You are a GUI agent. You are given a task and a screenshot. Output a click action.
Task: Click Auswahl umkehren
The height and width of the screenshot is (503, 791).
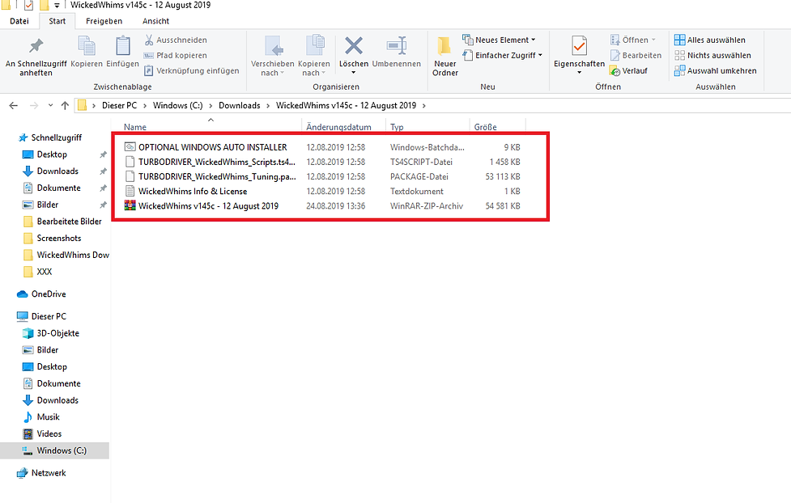(x=716, y=71)
